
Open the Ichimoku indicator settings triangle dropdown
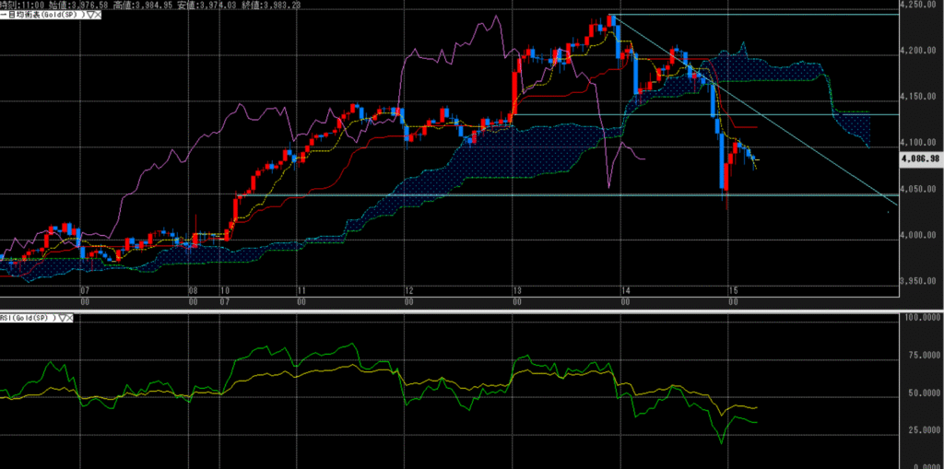(89, 16)
